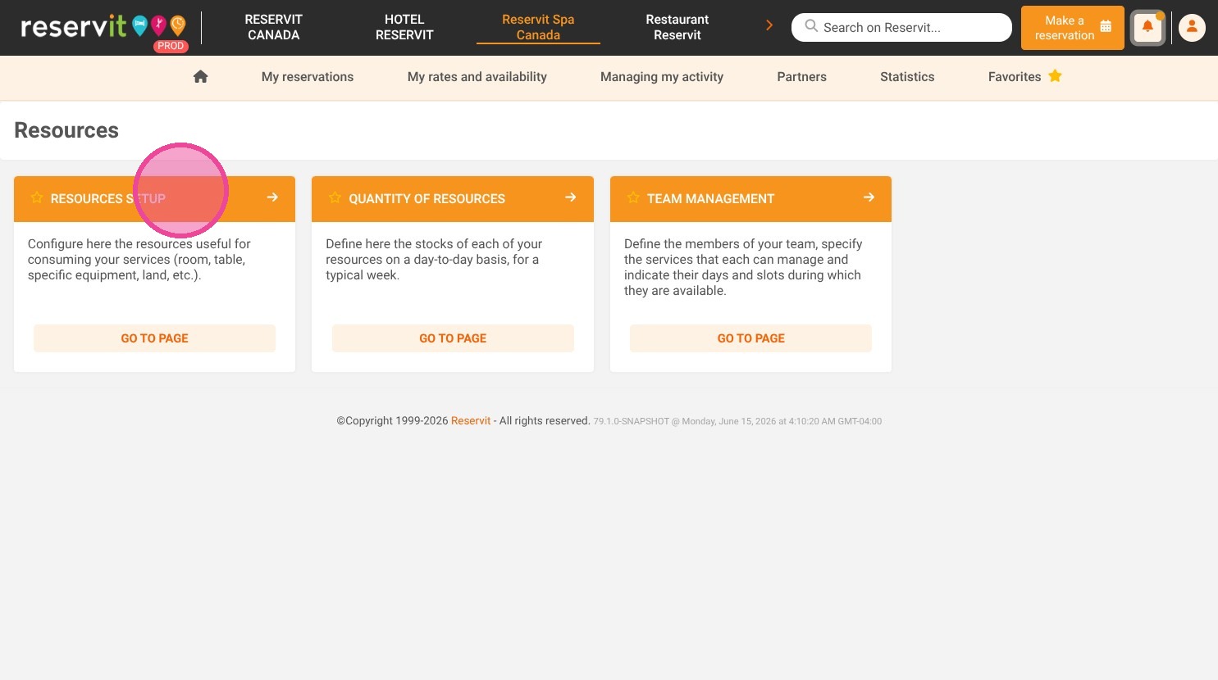Viewport: 1218px width, 680px height.
Task: Open the user profile avatar icon
Action: pos(1192,27)
